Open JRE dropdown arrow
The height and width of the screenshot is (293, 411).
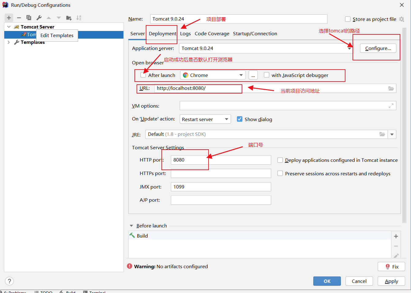392,134
